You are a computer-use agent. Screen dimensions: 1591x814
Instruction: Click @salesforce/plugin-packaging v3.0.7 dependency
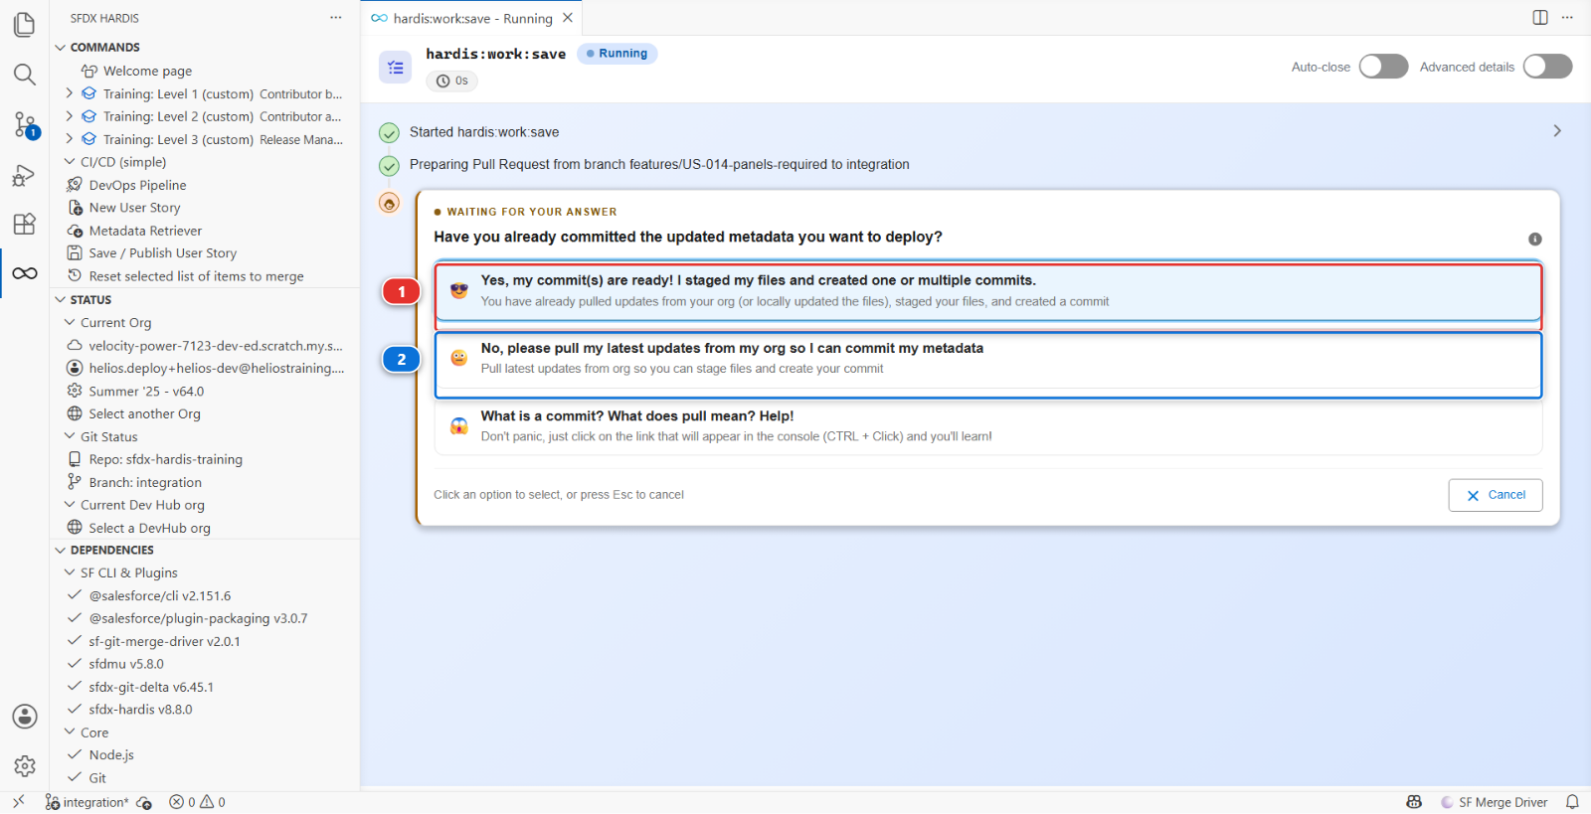(x=198, y=618)
